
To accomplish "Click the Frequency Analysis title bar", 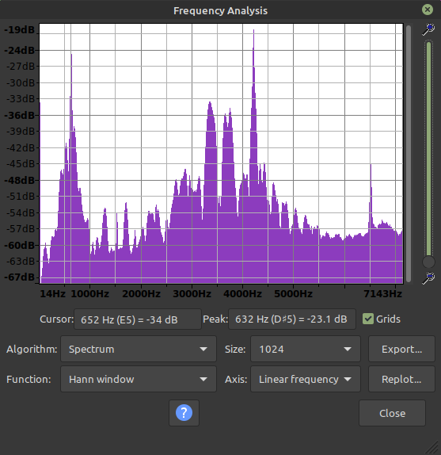I will (x=220, y=10).
